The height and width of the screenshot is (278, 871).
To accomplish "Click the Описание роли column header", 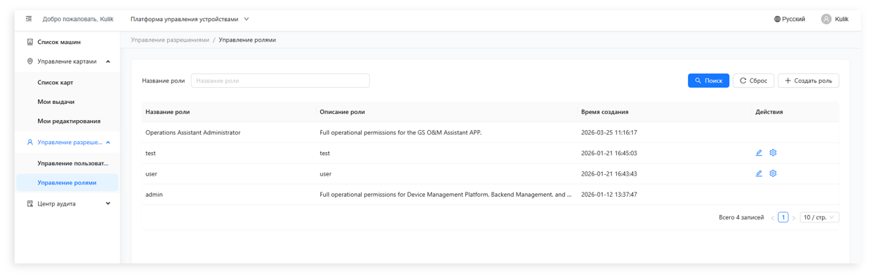I will [342, 111].
